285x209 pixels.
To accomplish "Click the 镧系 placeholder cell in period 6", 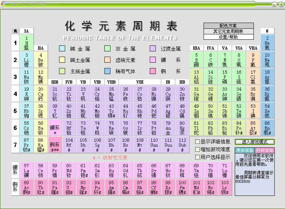I will coord(55,128).
